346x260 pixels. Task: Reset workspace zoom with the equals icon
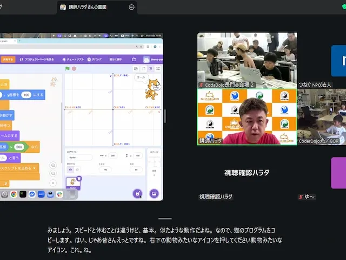tap(53, 183)
